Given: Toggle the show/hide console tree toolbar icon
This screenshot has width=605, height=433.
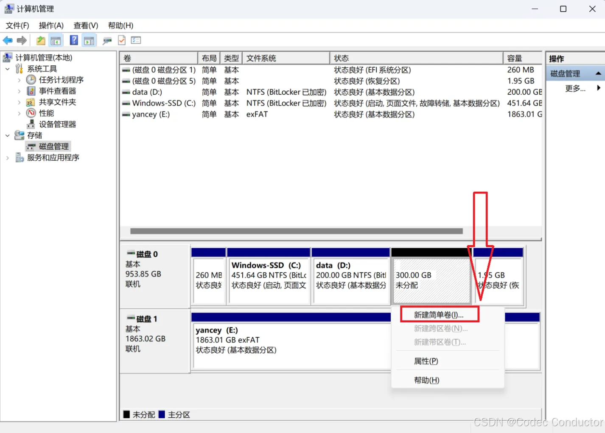Looking at the screenshot, I should 56,40.
